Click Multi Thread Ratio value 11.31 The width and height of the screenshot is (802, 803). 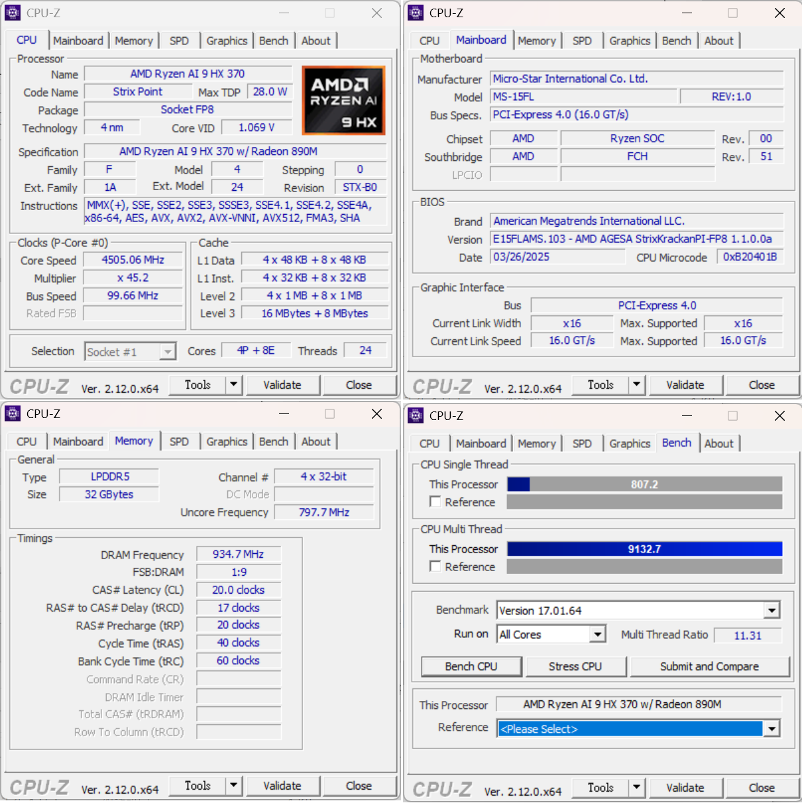pyautogui.click(x=748, y=635)
